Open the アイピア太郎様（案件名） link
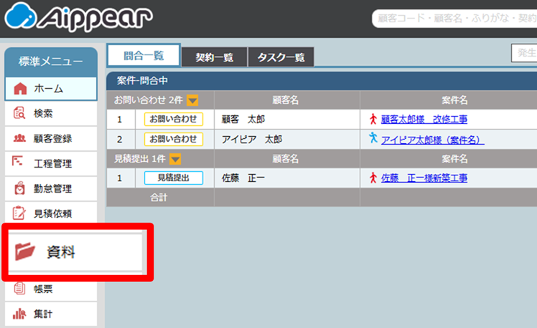537x328 pixels. [x=432, y=139]
